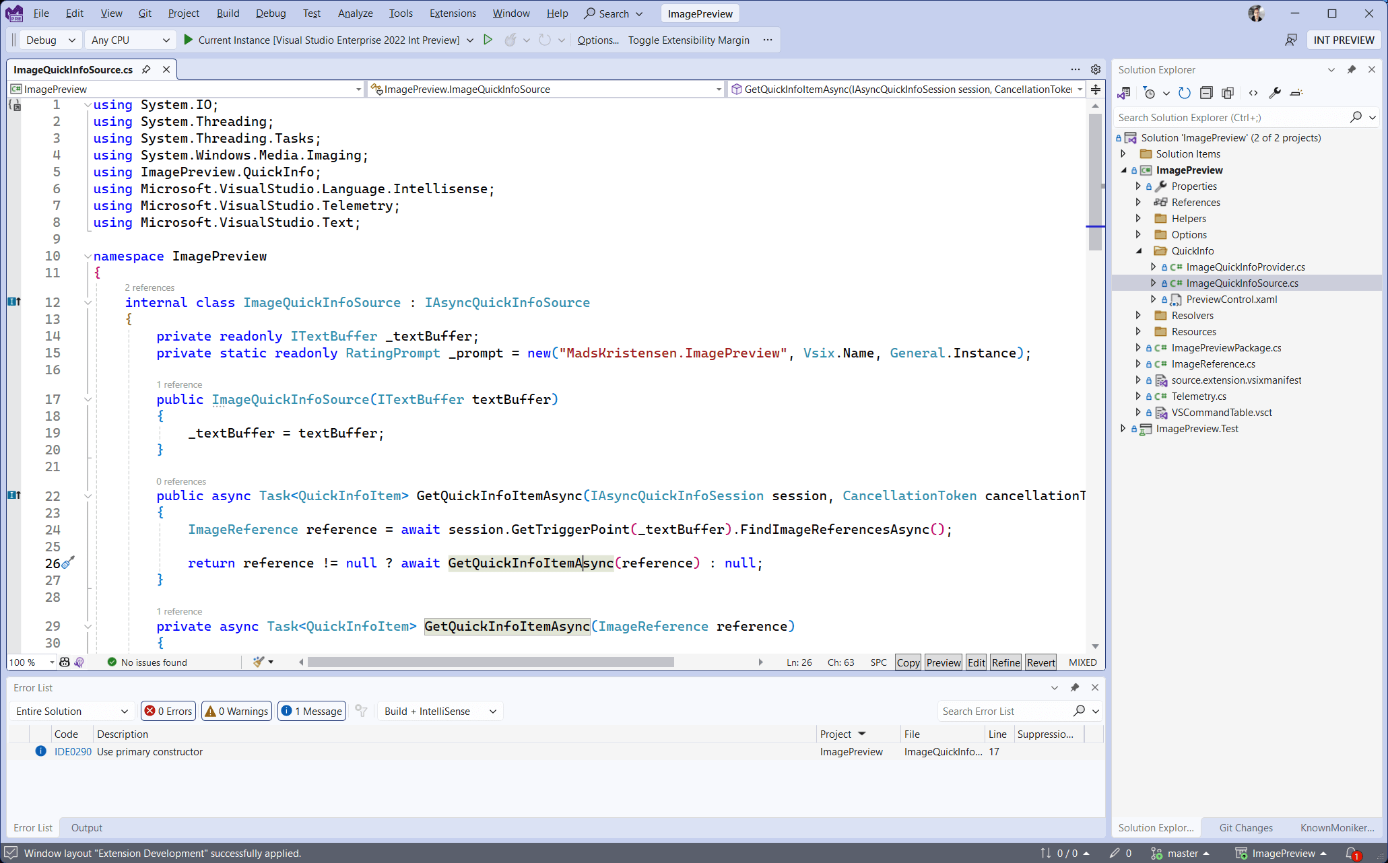Toggle the 1 Message filter
The height and width of the screenshot is (863, 1388).
click(x=312, y=711)
